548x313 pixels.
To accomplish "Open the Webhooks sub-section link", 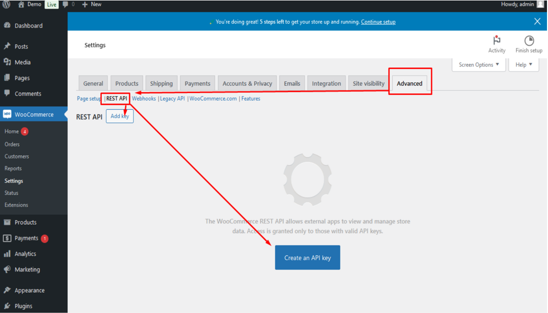I will 144,99.
